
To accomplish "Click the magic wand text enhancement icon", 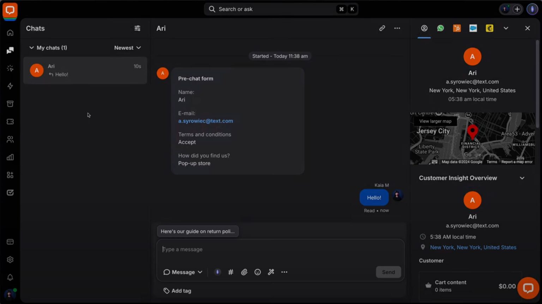I will tap(271, 272).
